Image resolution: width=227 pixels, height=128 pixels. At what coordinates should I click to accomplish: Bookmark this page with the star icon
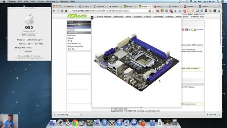[153, 11]
